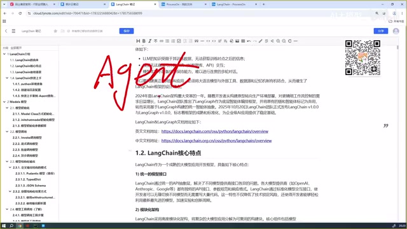Insert an unordered bullet list
Viewport: 407px width, 229px height.
167,41
